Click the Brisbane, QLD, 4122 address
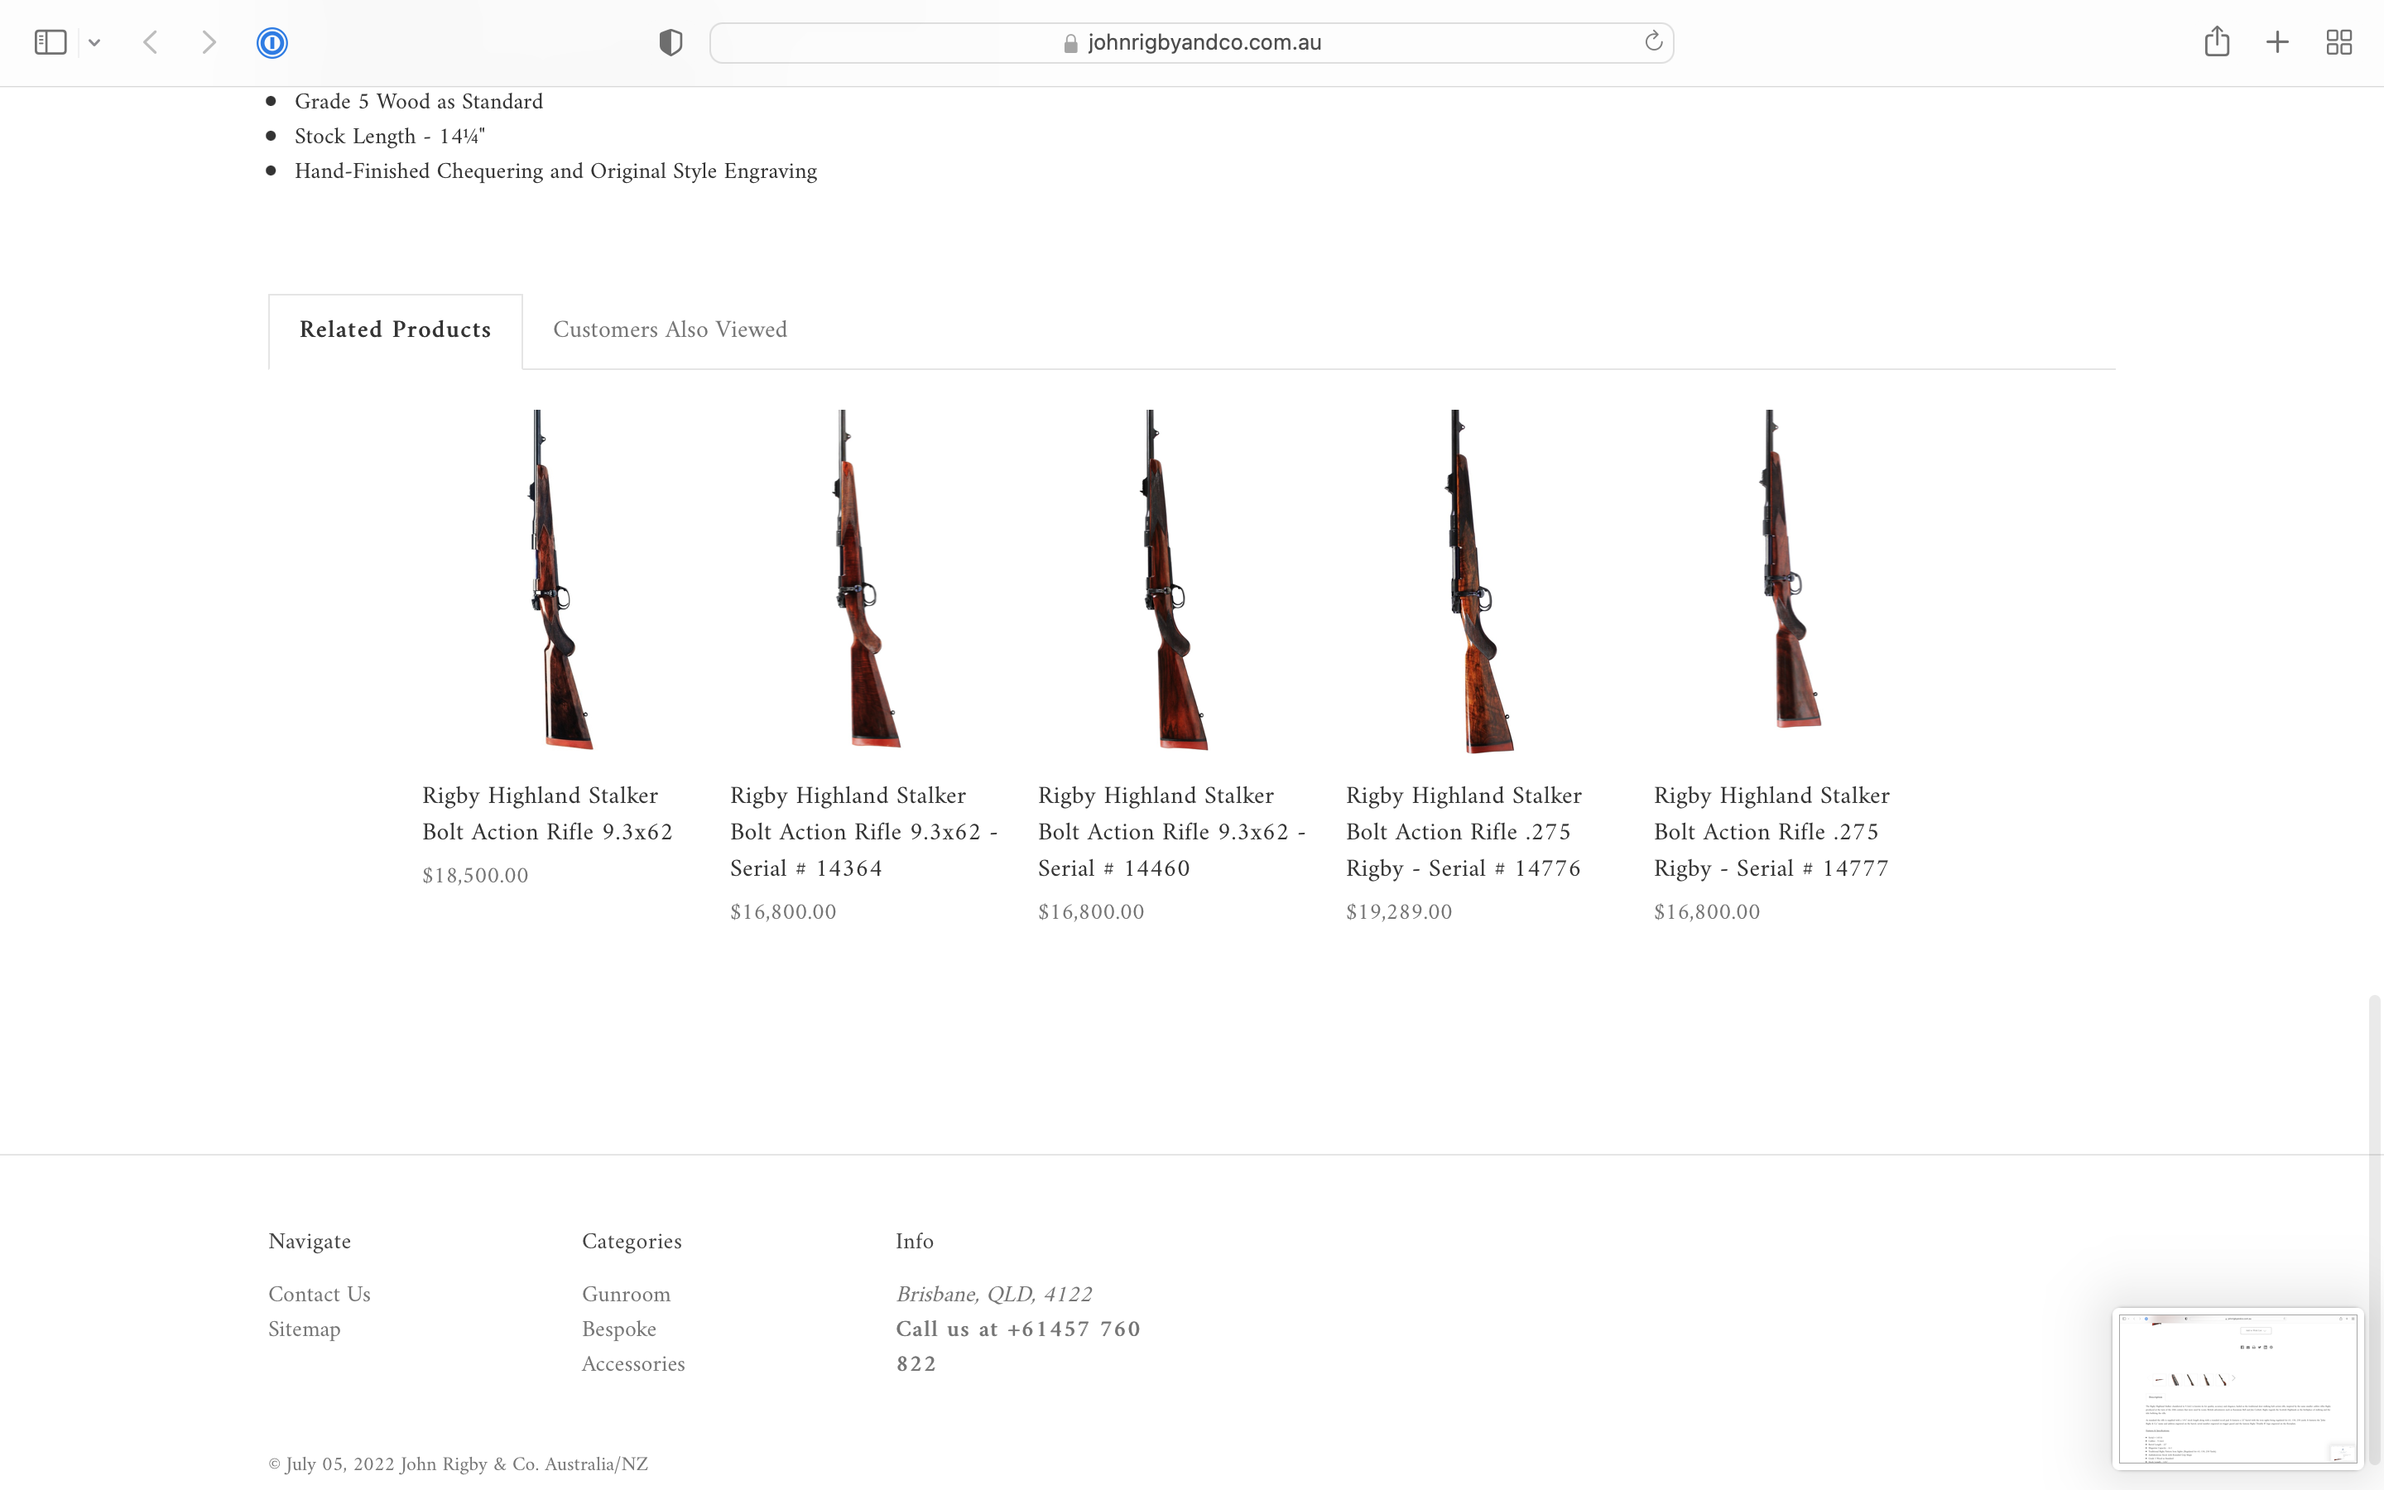This screenshot has height=1490, width=2384. (x=994, y=1295)
